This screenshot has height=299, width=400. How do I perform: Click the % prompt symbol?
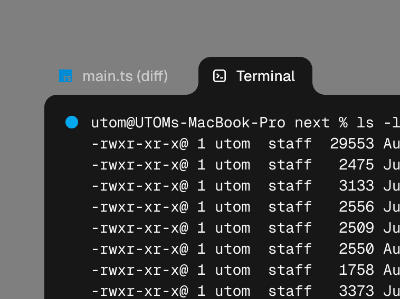click(x=343, y=123)
